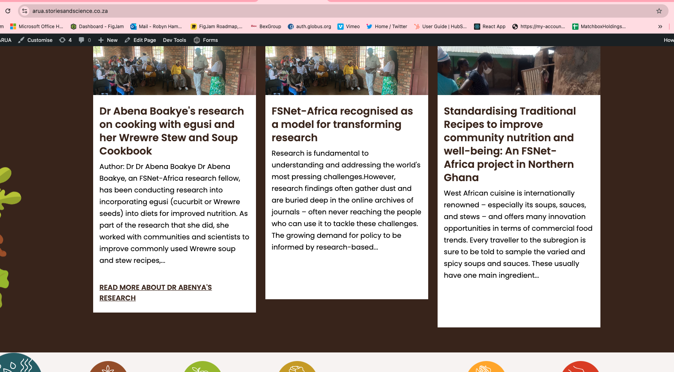Click Edit Page in the admin bar
Screen dimensions: 674x372
141,40
